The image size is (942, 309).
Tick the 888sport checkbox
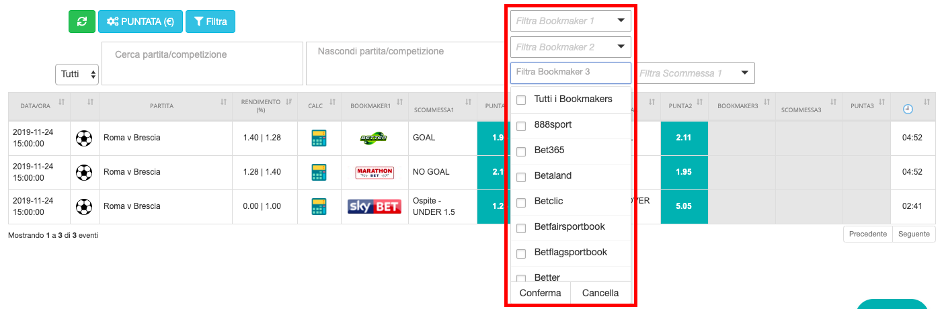coord(521,126)
